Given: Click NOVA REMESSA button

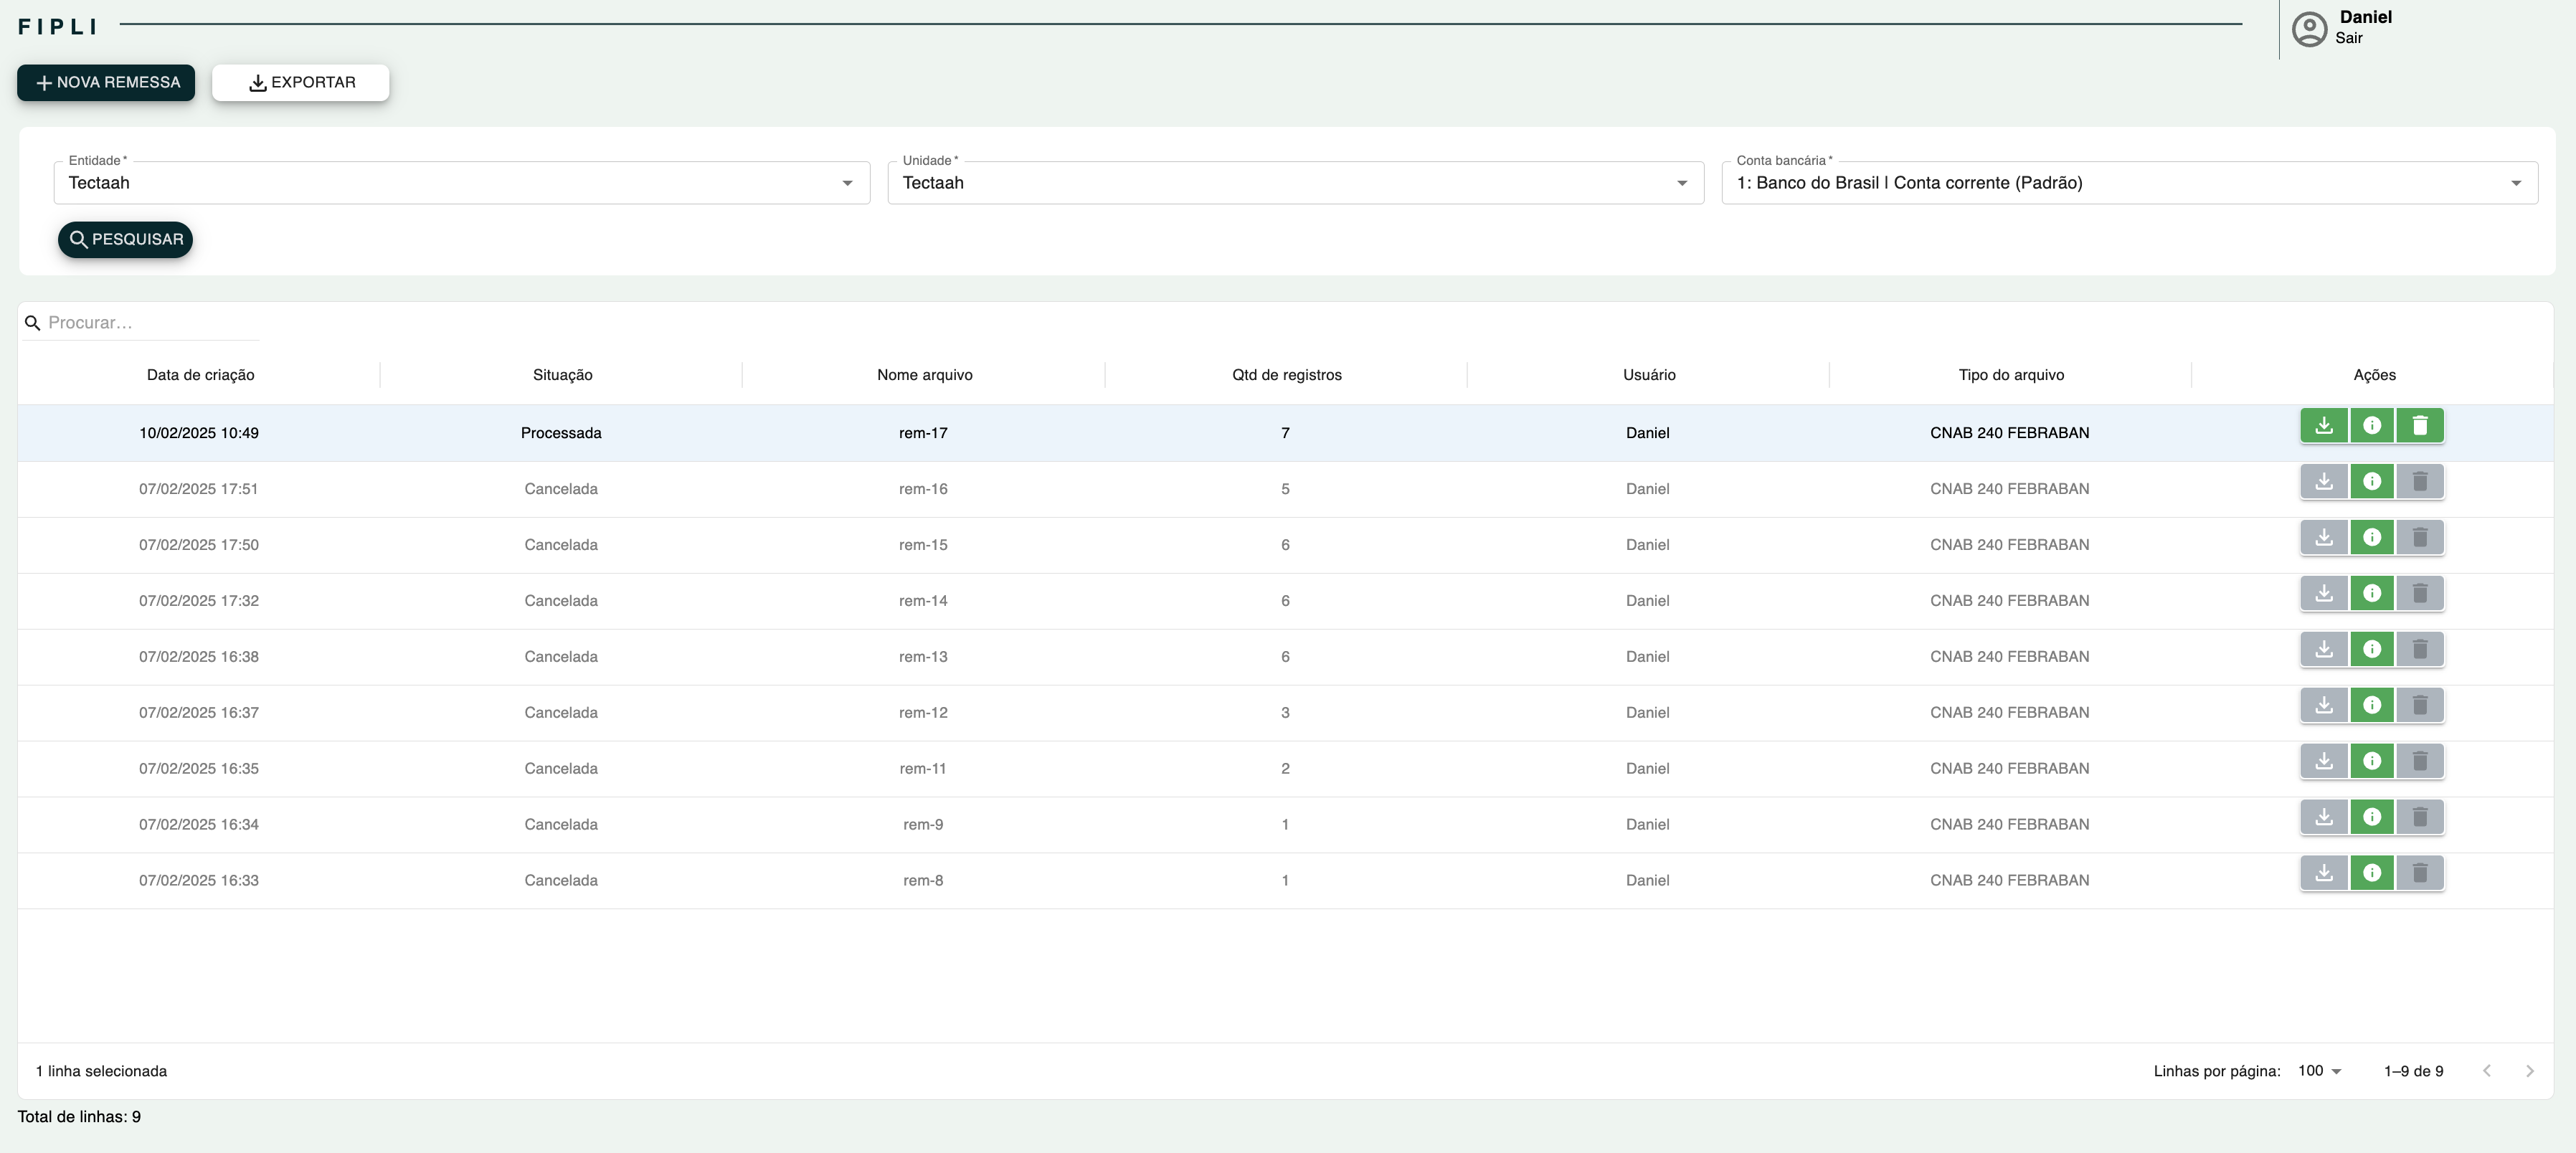Looking at the screenshot, I should [106, 83].
